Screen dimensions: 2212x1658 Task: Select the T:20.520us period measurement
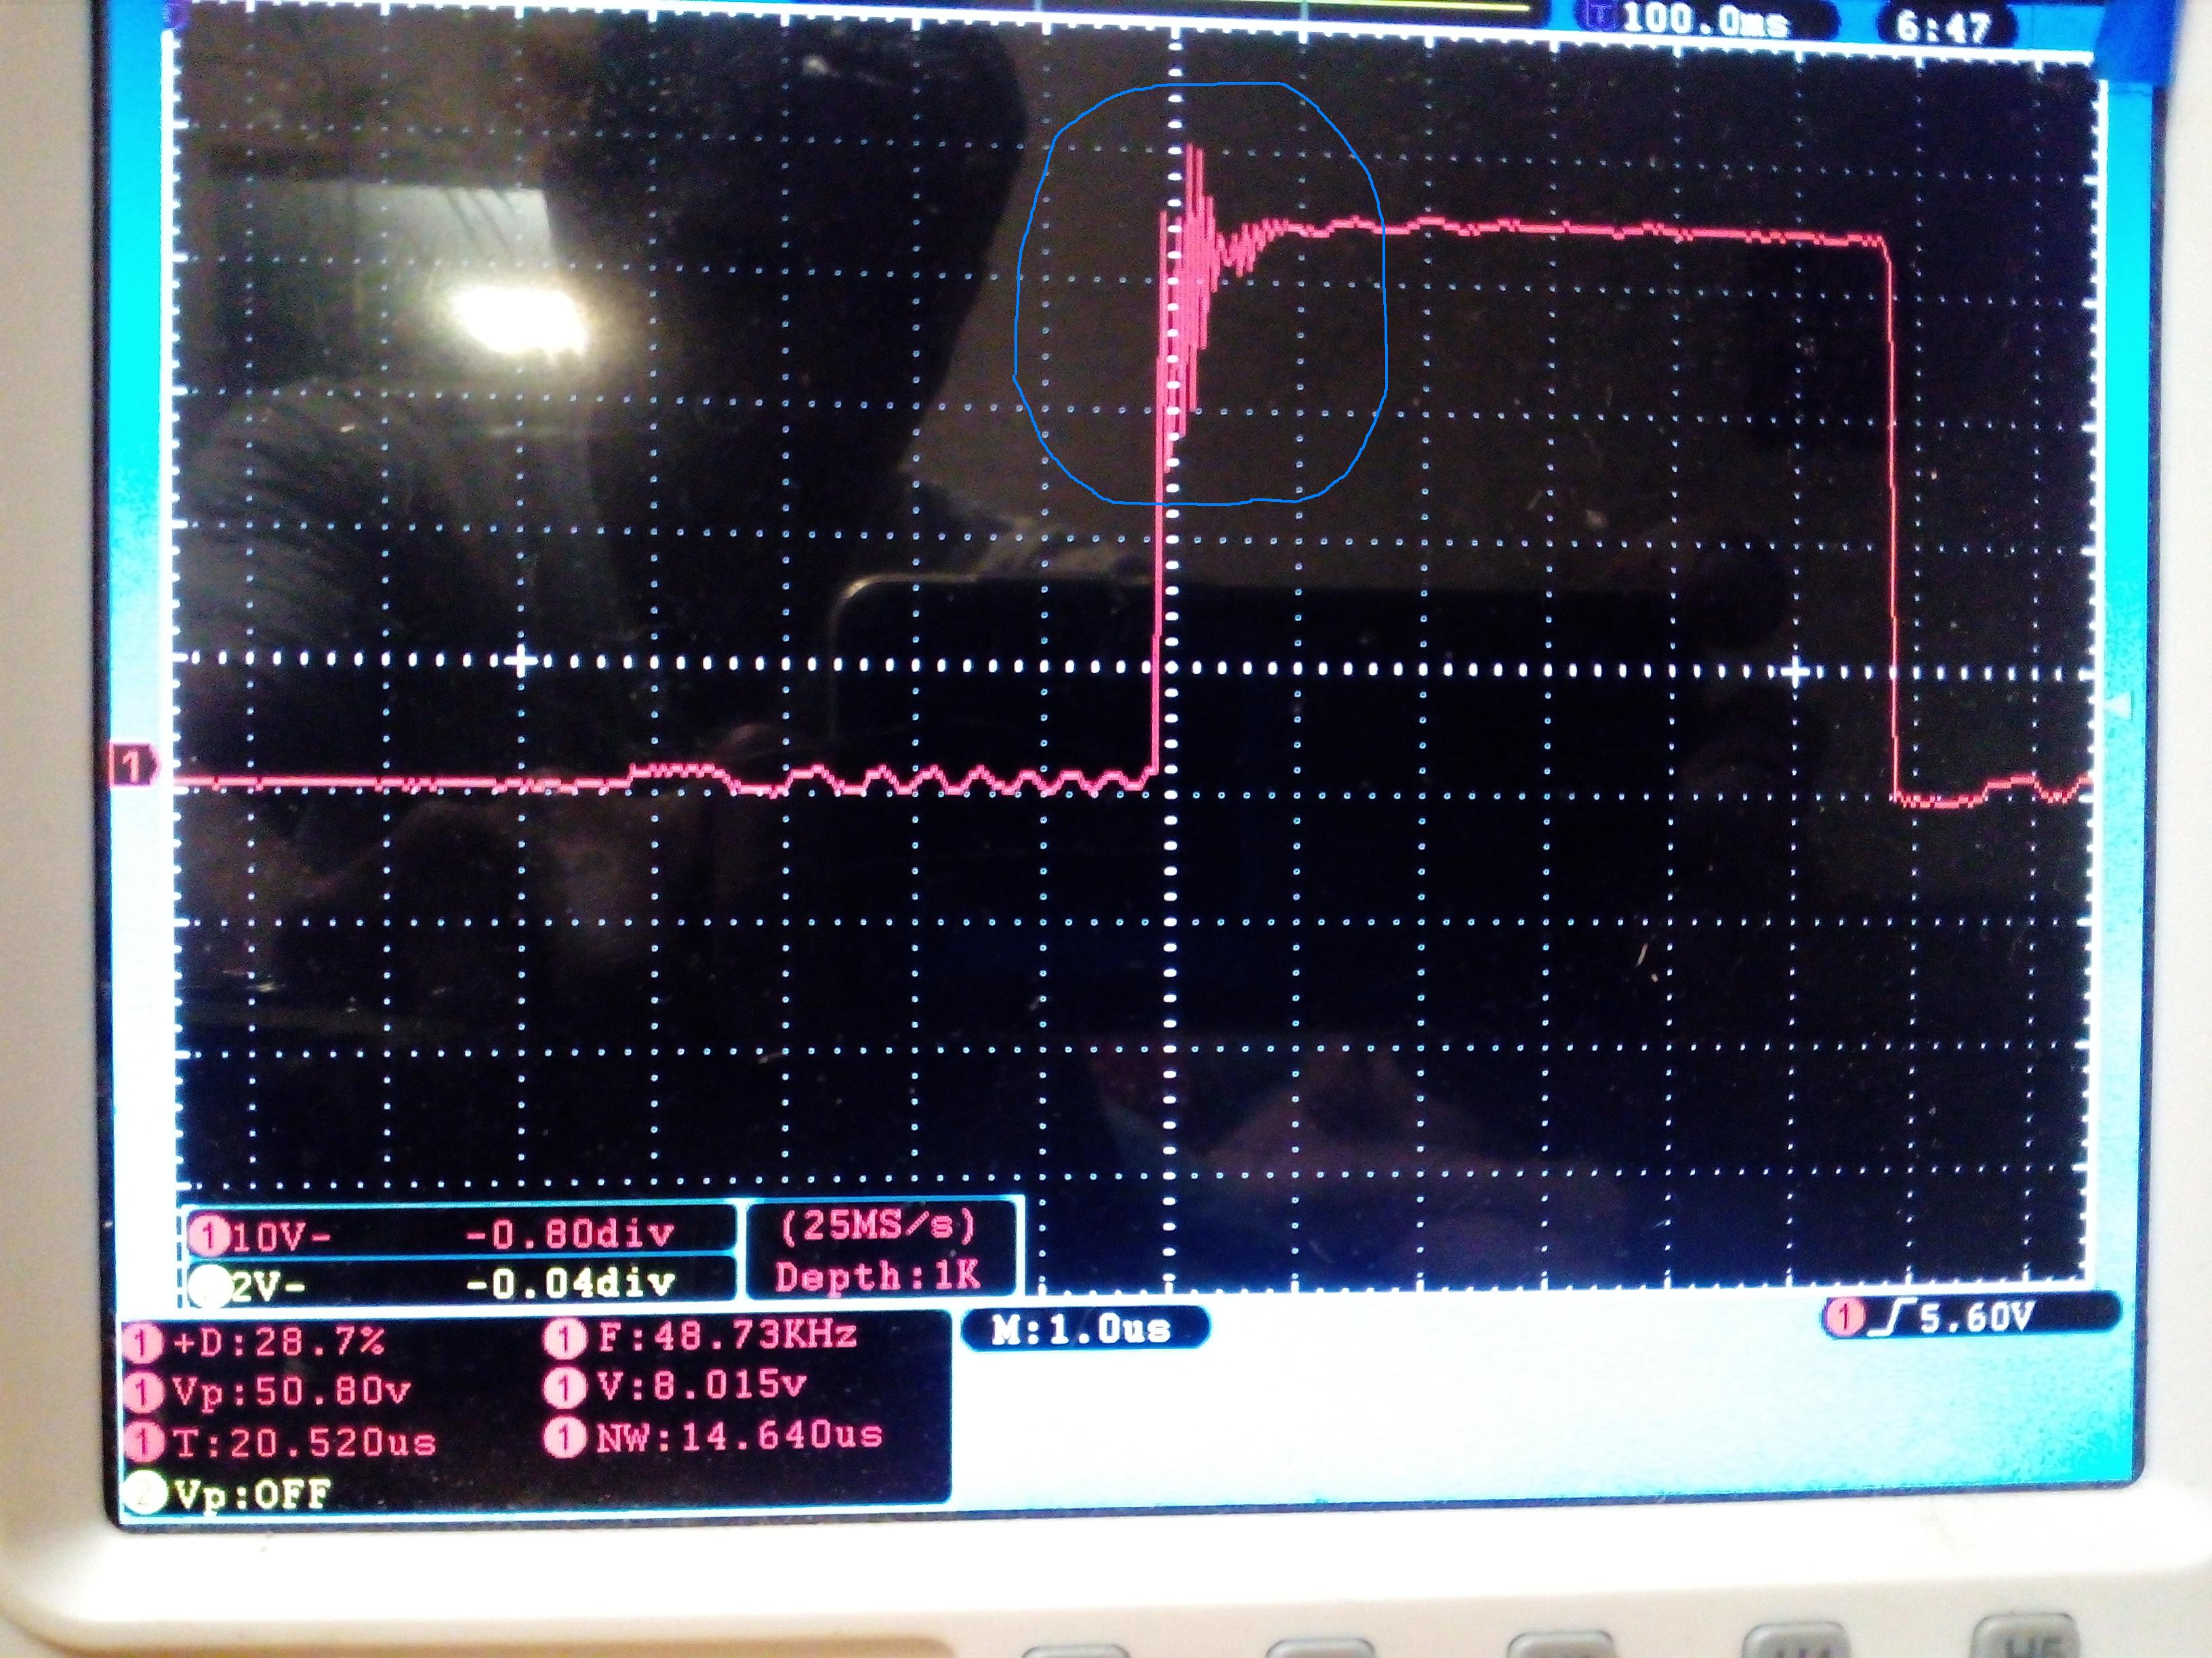click(303, 1442)
